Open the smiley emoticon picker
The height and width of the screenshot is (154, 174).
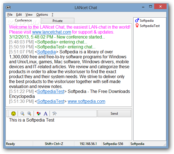(13, 113)
